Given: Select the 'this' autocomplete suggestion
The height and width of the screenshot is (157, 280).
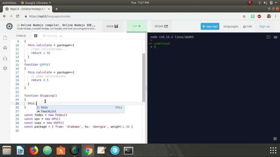Looking at the screenshot, I should coord(80,107).
